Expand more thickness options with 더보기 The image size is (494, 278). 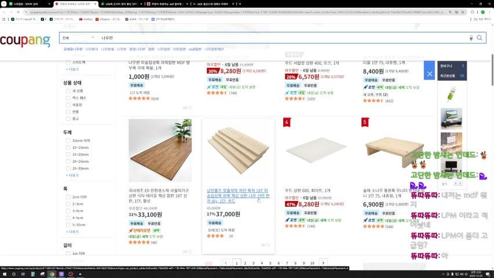[72, 175]
